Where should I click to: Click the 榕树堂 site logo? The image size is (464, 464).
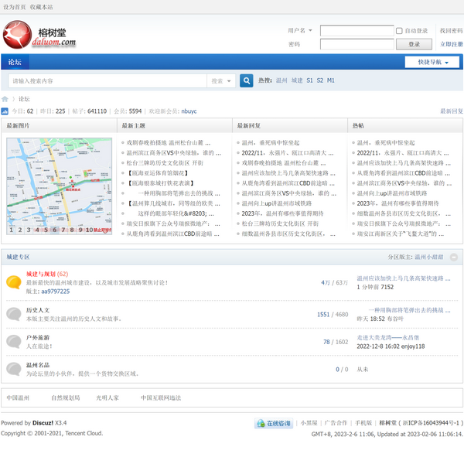39,35
